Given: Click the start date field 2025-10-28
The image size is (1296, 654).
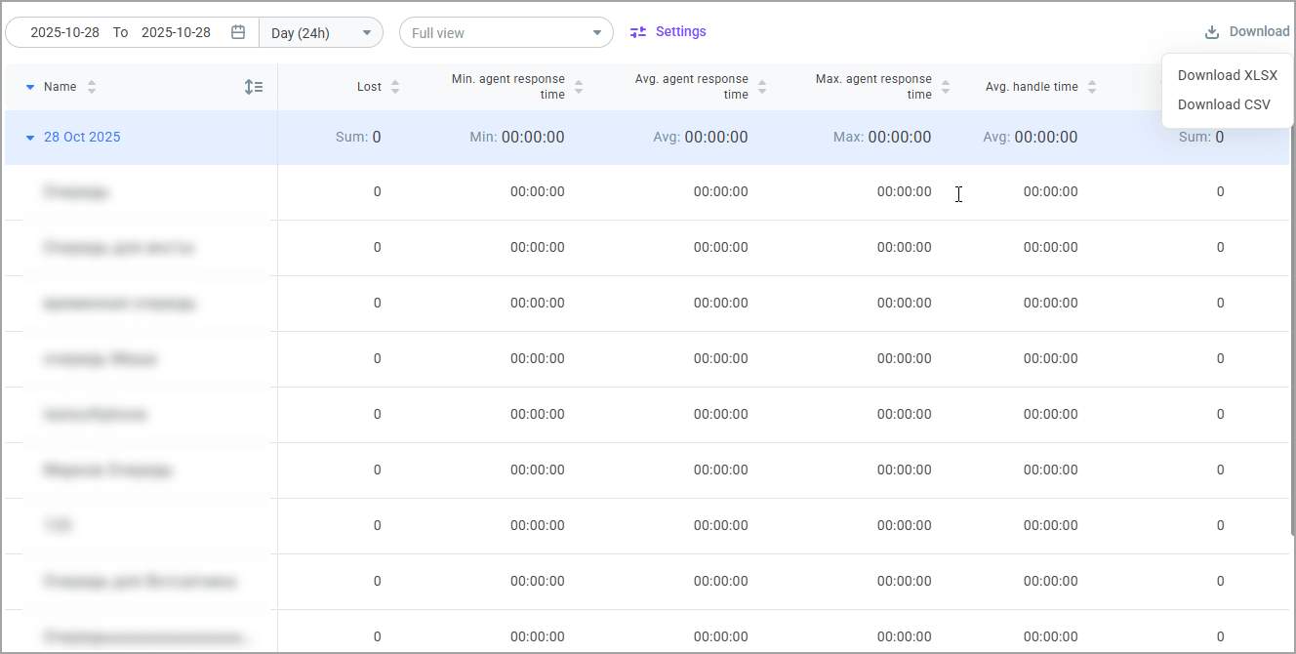Looking at the screenshot, I should pyautogui.click(x=65, y=31).
